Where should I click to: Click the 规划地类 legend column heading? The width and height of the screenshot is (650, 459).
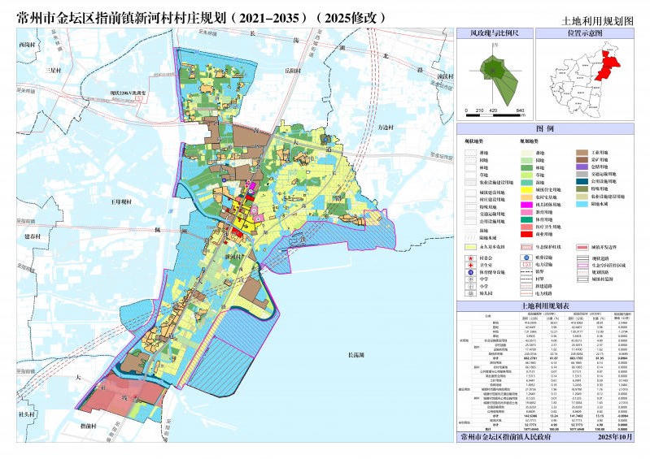click(530, 141)
